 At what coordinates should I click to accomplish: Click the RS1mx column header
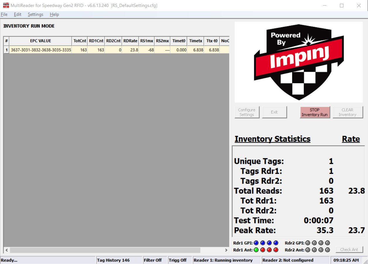[x=147, y=41]
